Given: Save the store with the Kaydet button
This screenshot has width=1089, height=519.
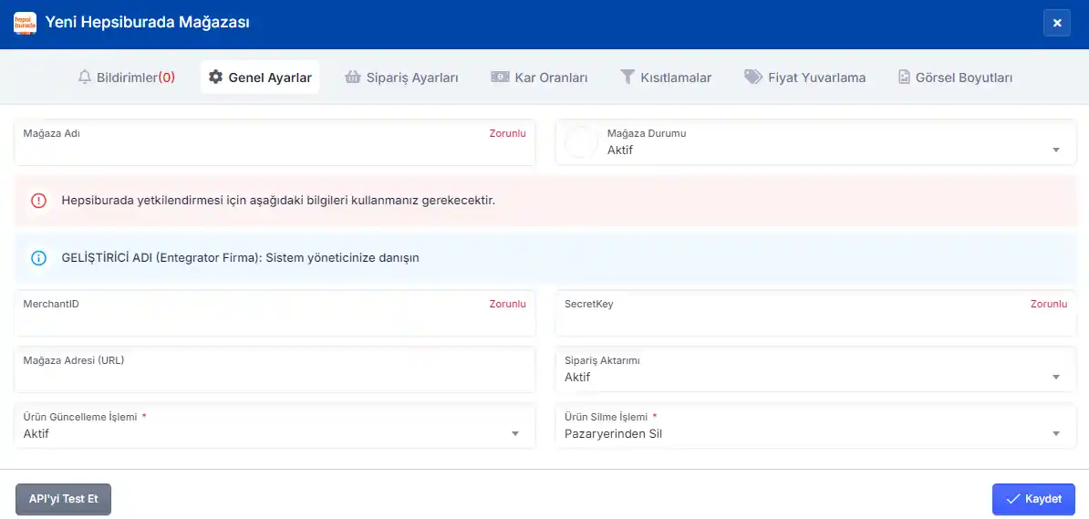Looking at the screenshot, I should [1033, 499].
